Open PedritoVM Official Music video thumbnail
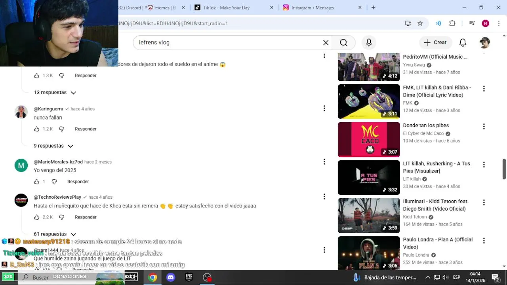 [x=369, y=67]
